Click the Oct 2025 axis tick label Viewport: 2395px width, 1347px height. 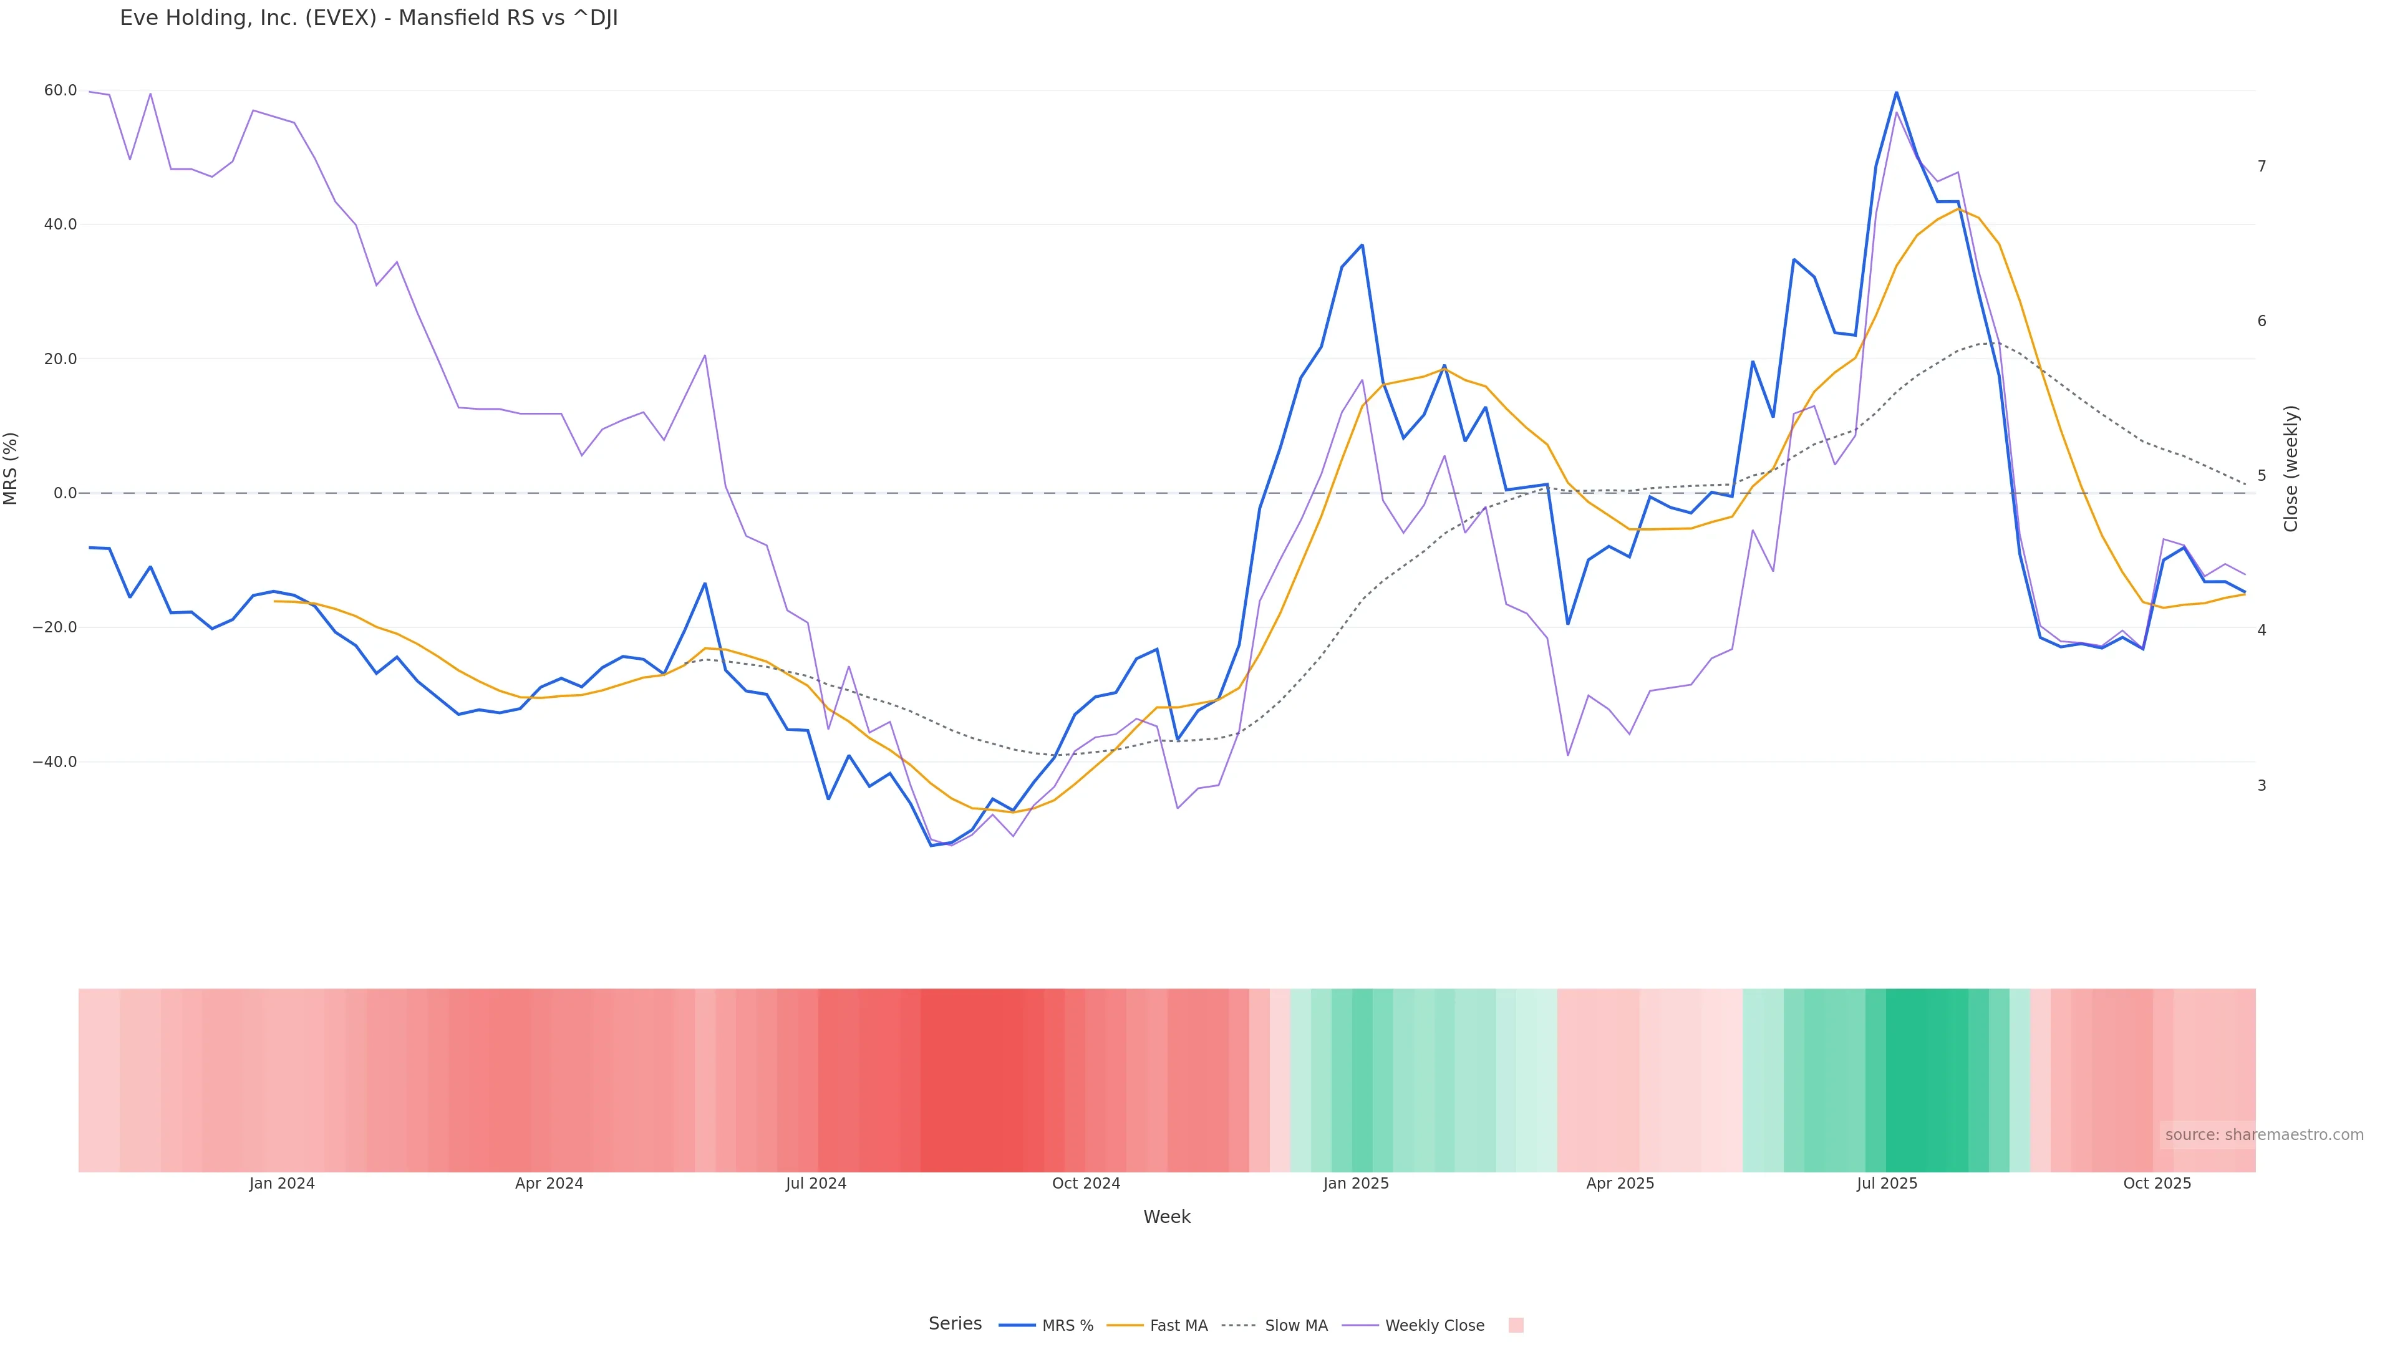(x=2157, y=1184)
